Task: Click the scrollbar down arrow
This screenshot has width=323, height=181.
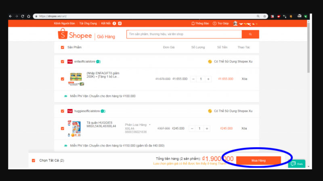Action: coord(308,167)
